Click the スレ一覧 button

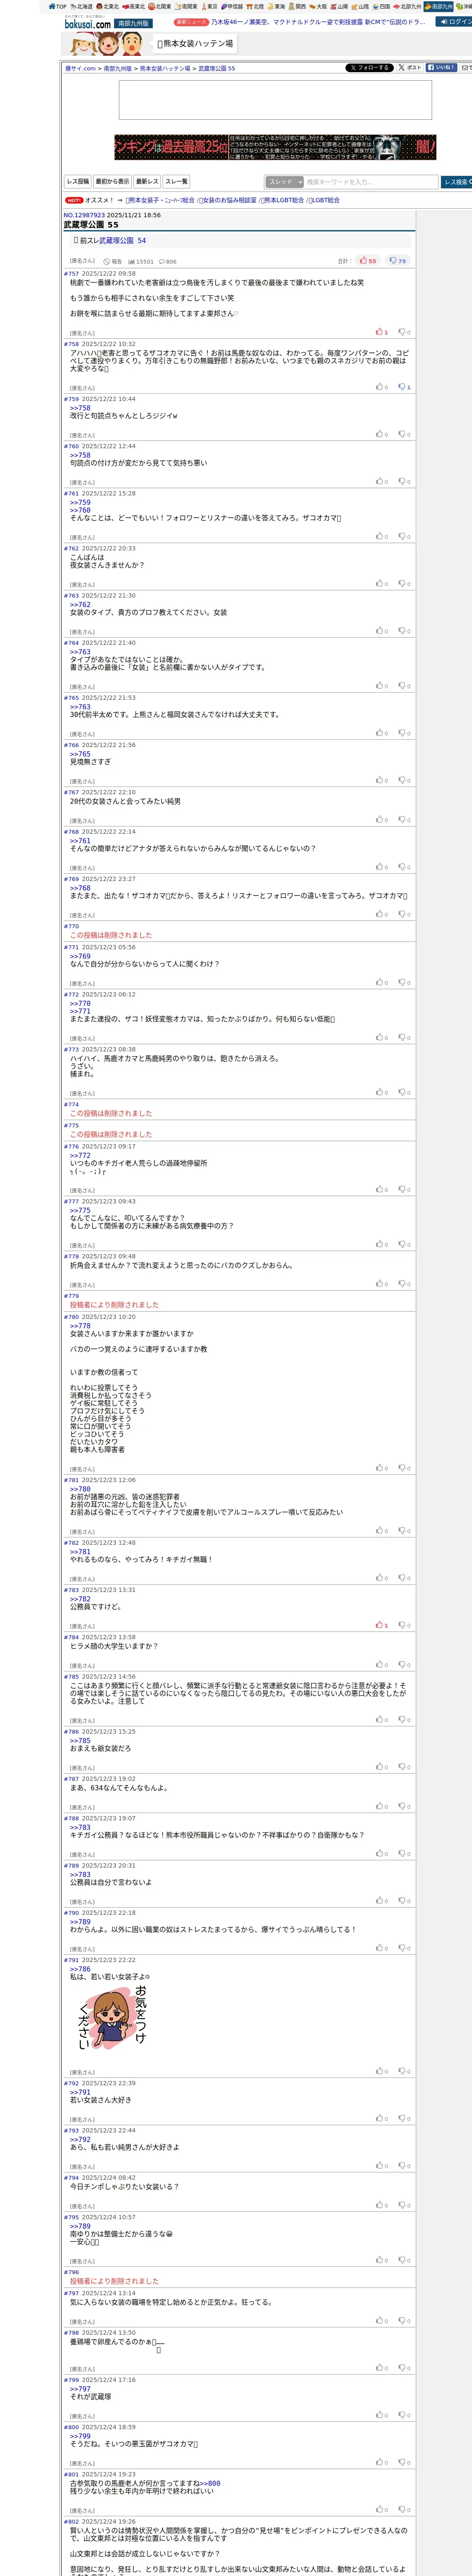pos(176,182)
